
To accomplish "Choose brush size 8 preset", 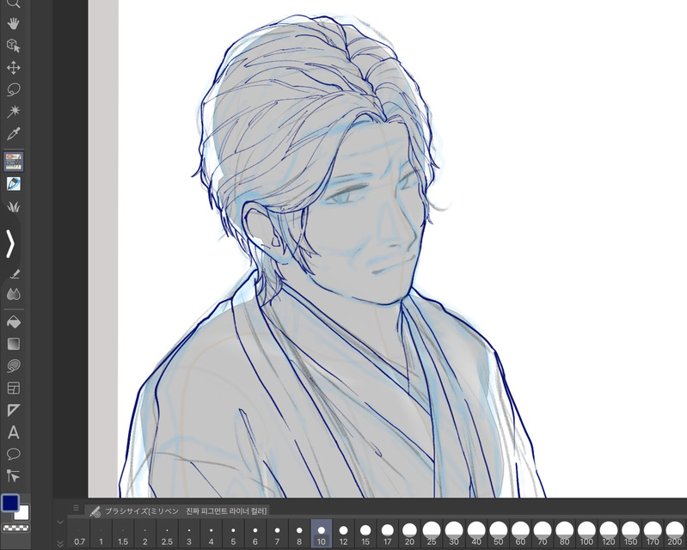I will 299,534.
